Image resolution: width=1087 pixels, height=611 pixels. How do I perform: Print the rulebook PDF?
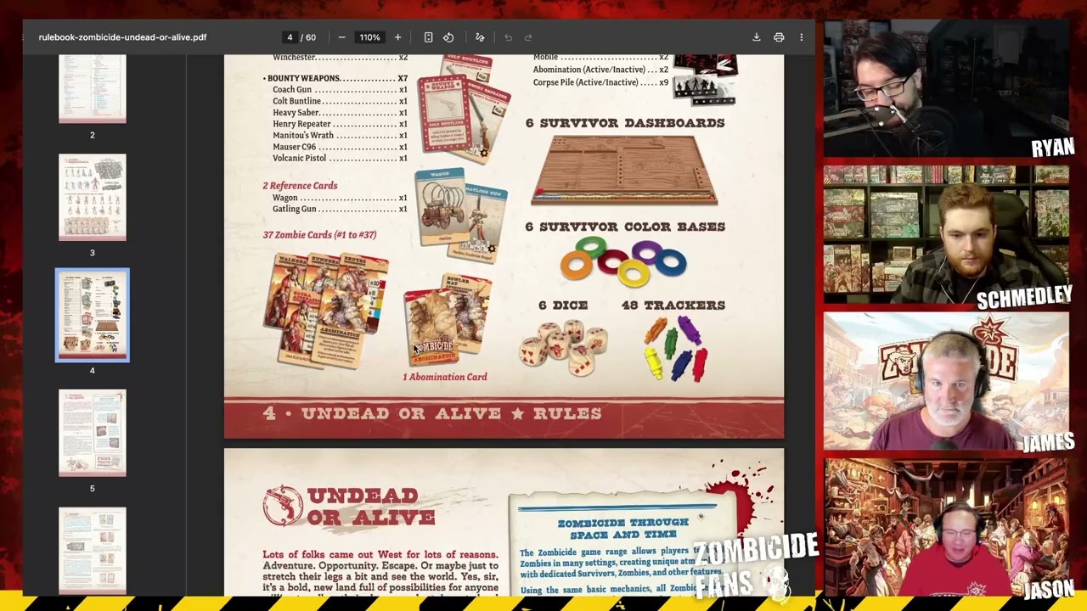[x=779, y=37]
